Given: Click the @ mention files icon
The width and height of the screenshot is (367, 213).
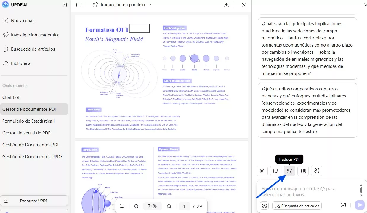Looking at the screenshot, I should point(262,171).
